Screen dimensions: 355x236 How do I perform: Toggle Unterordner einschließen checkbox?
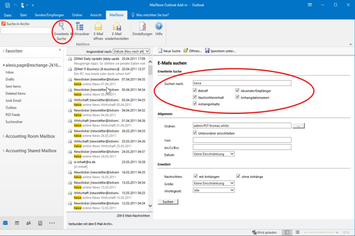[x=195, y=133]
